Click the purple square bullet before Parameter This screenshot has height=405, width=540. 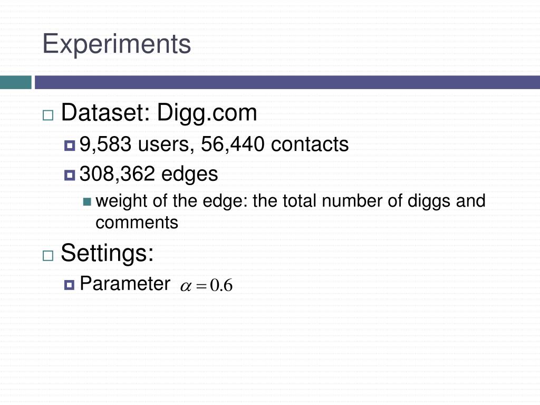point(69,285)
